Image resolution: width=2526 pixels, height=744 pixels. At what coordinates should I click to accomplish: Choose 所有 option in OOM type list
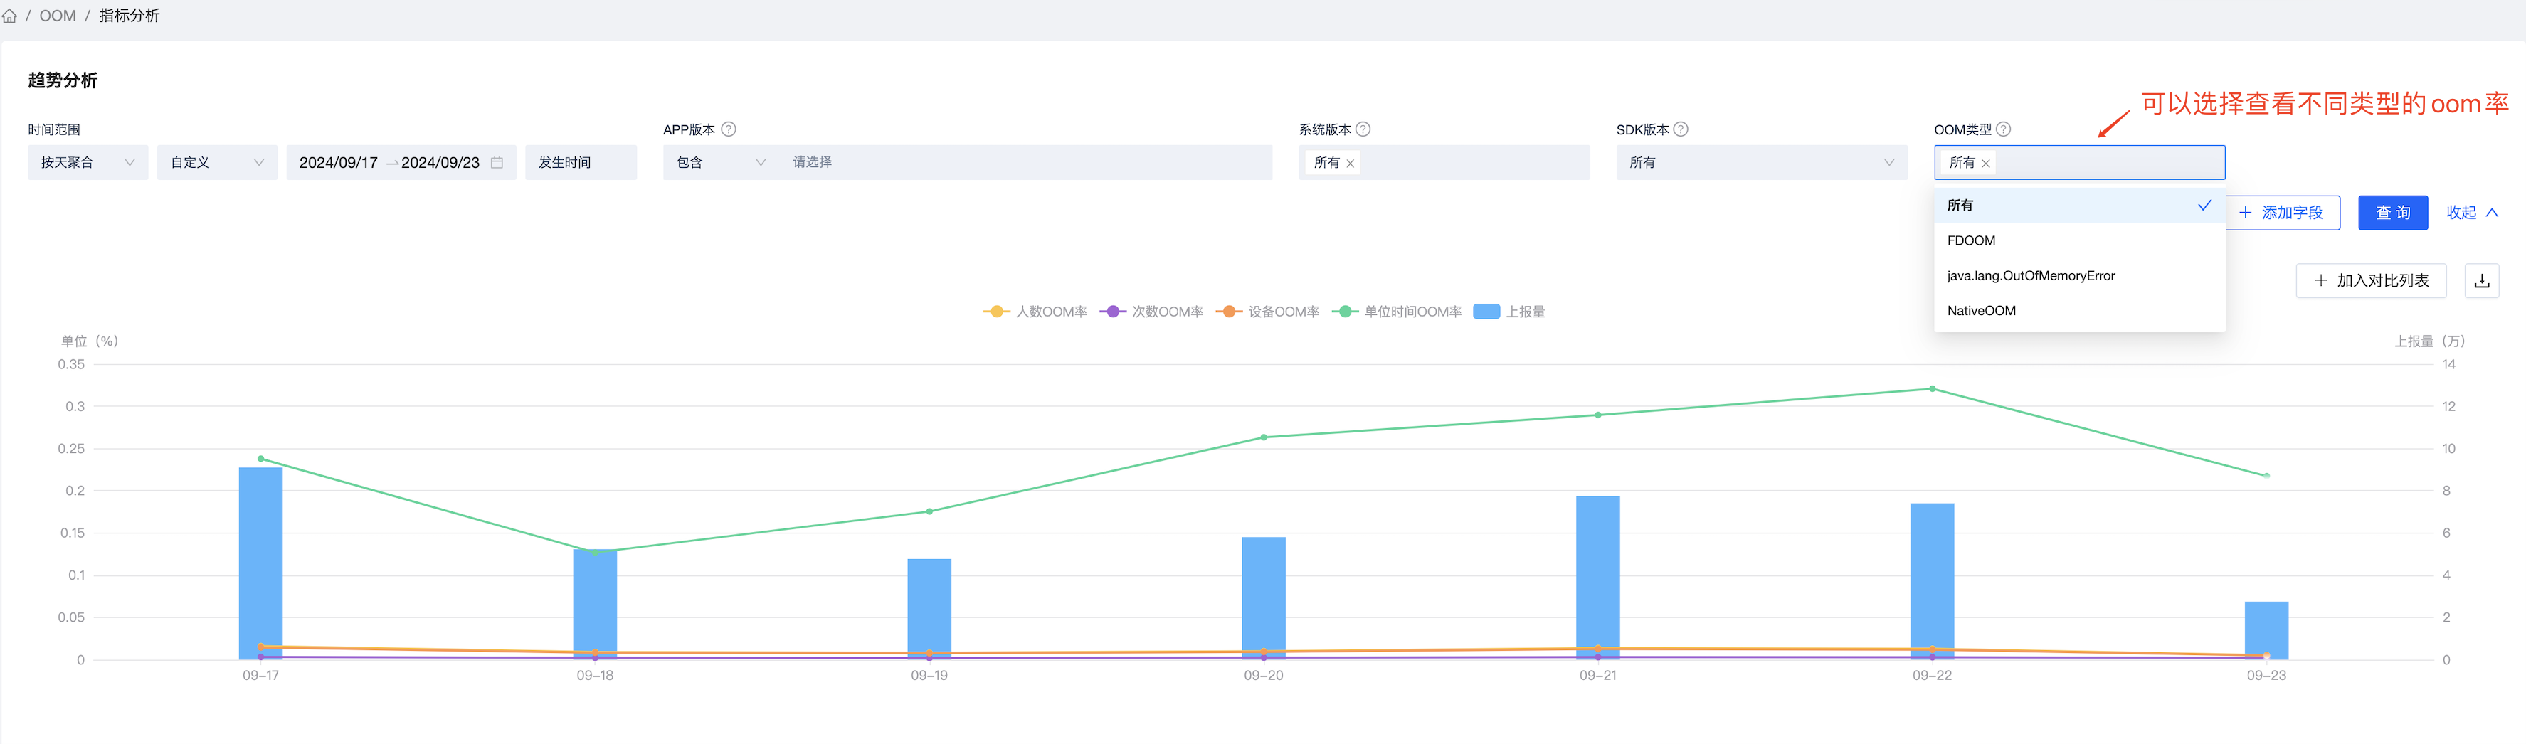2079,206
